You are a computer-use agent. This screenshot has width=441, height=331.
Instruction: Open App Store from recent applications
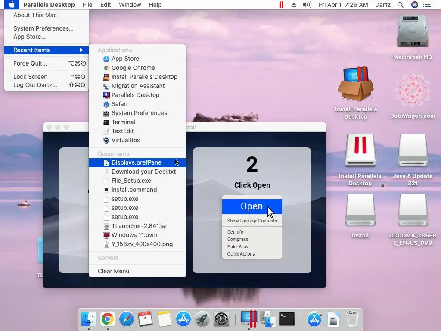[137, 59]
